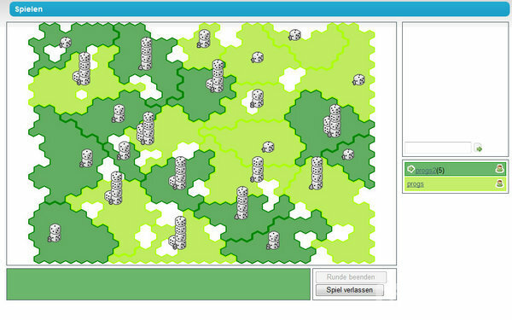The width and height of the screenshot is (512, 320).
Task: Click the Spielen header title
Action: click(x=29, y=9)
